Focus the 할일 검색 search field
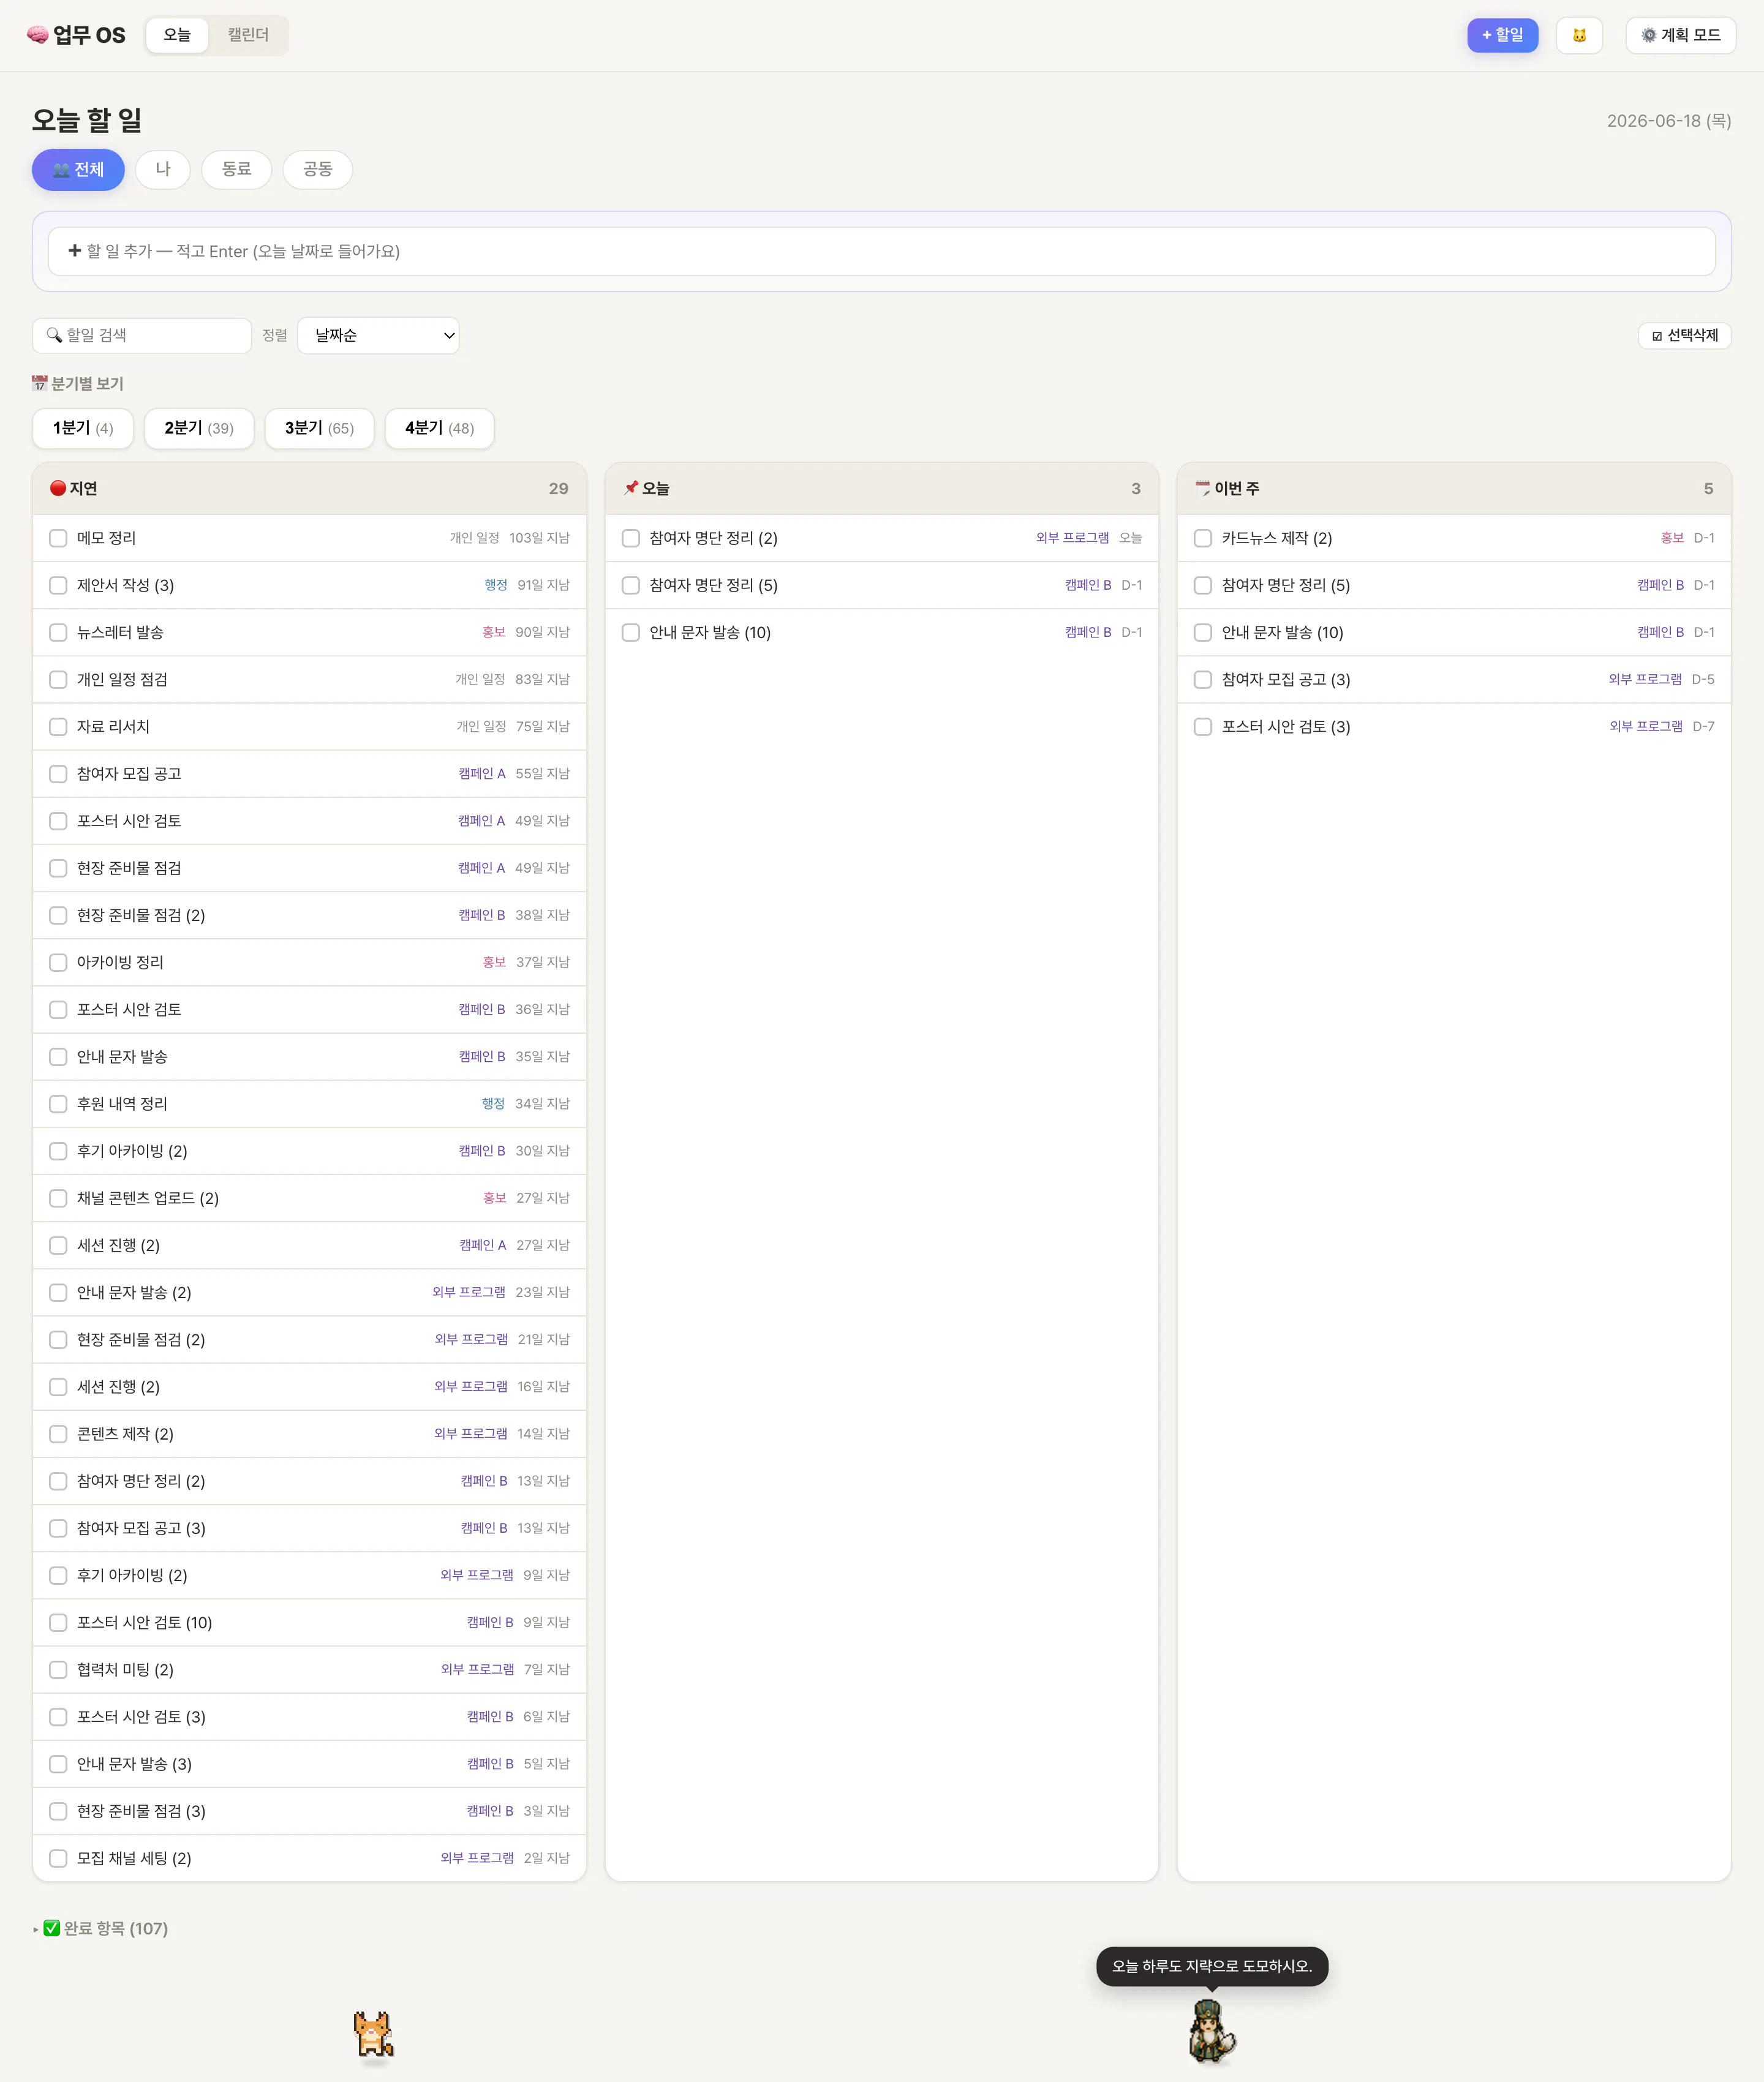The height and width of the screenshot is (2082, 1764). pyautogui.click(x=142, y=335)
